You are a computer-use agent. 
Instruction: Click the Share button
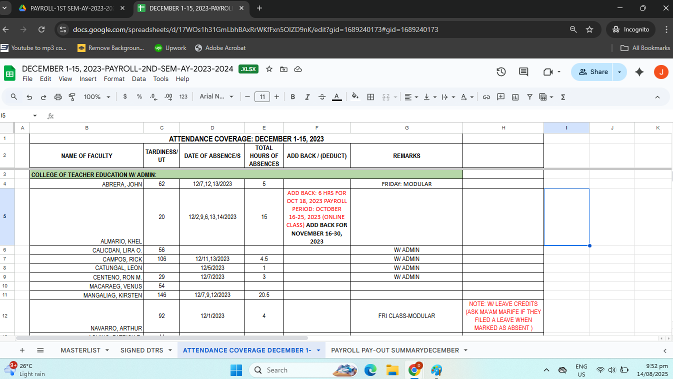(x=592, y=72)
